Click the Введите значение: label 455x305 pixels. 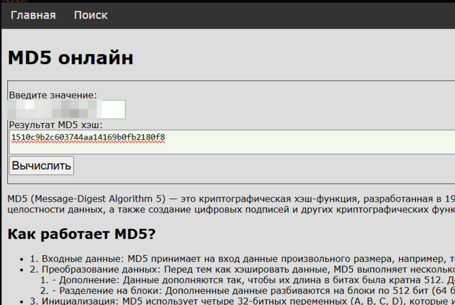click(x=53, y=95)
